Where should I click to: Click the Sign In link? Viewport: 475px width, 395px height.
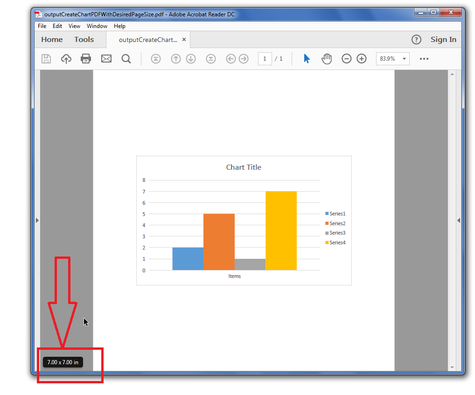[443, 40]
